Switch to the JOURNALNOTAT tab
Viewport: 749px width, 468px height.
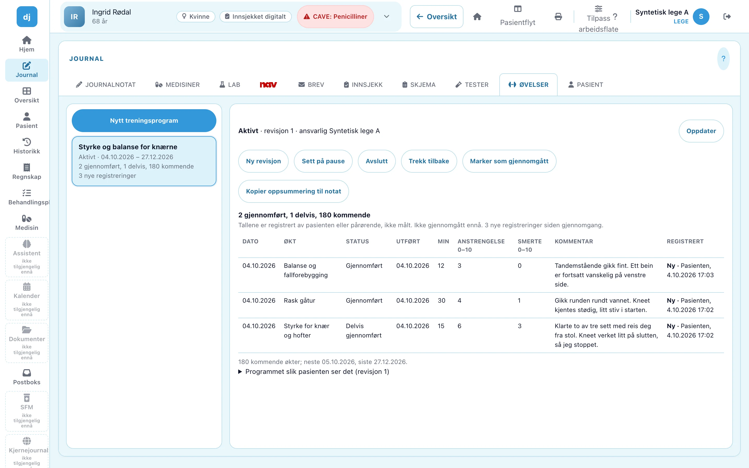[x=106, y=84]
